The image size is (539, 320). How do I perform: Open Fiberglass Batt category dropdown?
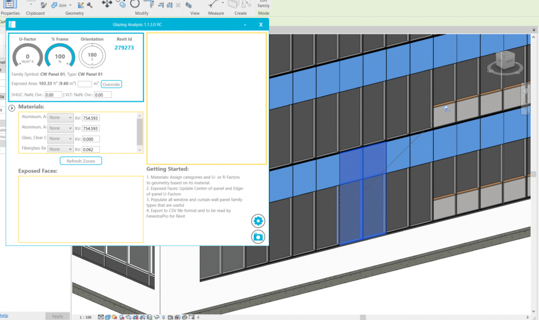60,149
